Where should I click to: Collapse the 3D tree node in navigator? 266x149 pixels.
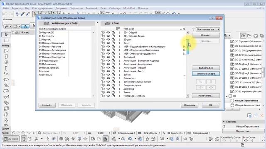227,96
